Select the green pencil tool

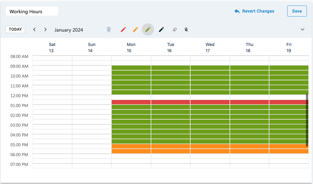point(148,29)
